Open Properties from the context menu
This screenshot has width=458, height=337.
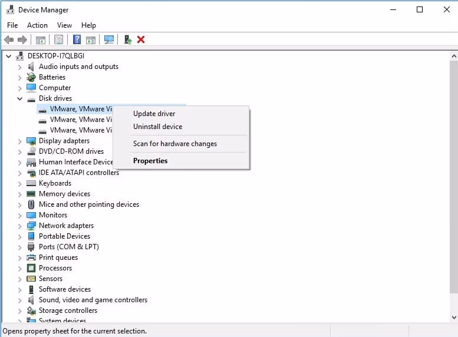(x=150, y=161)
